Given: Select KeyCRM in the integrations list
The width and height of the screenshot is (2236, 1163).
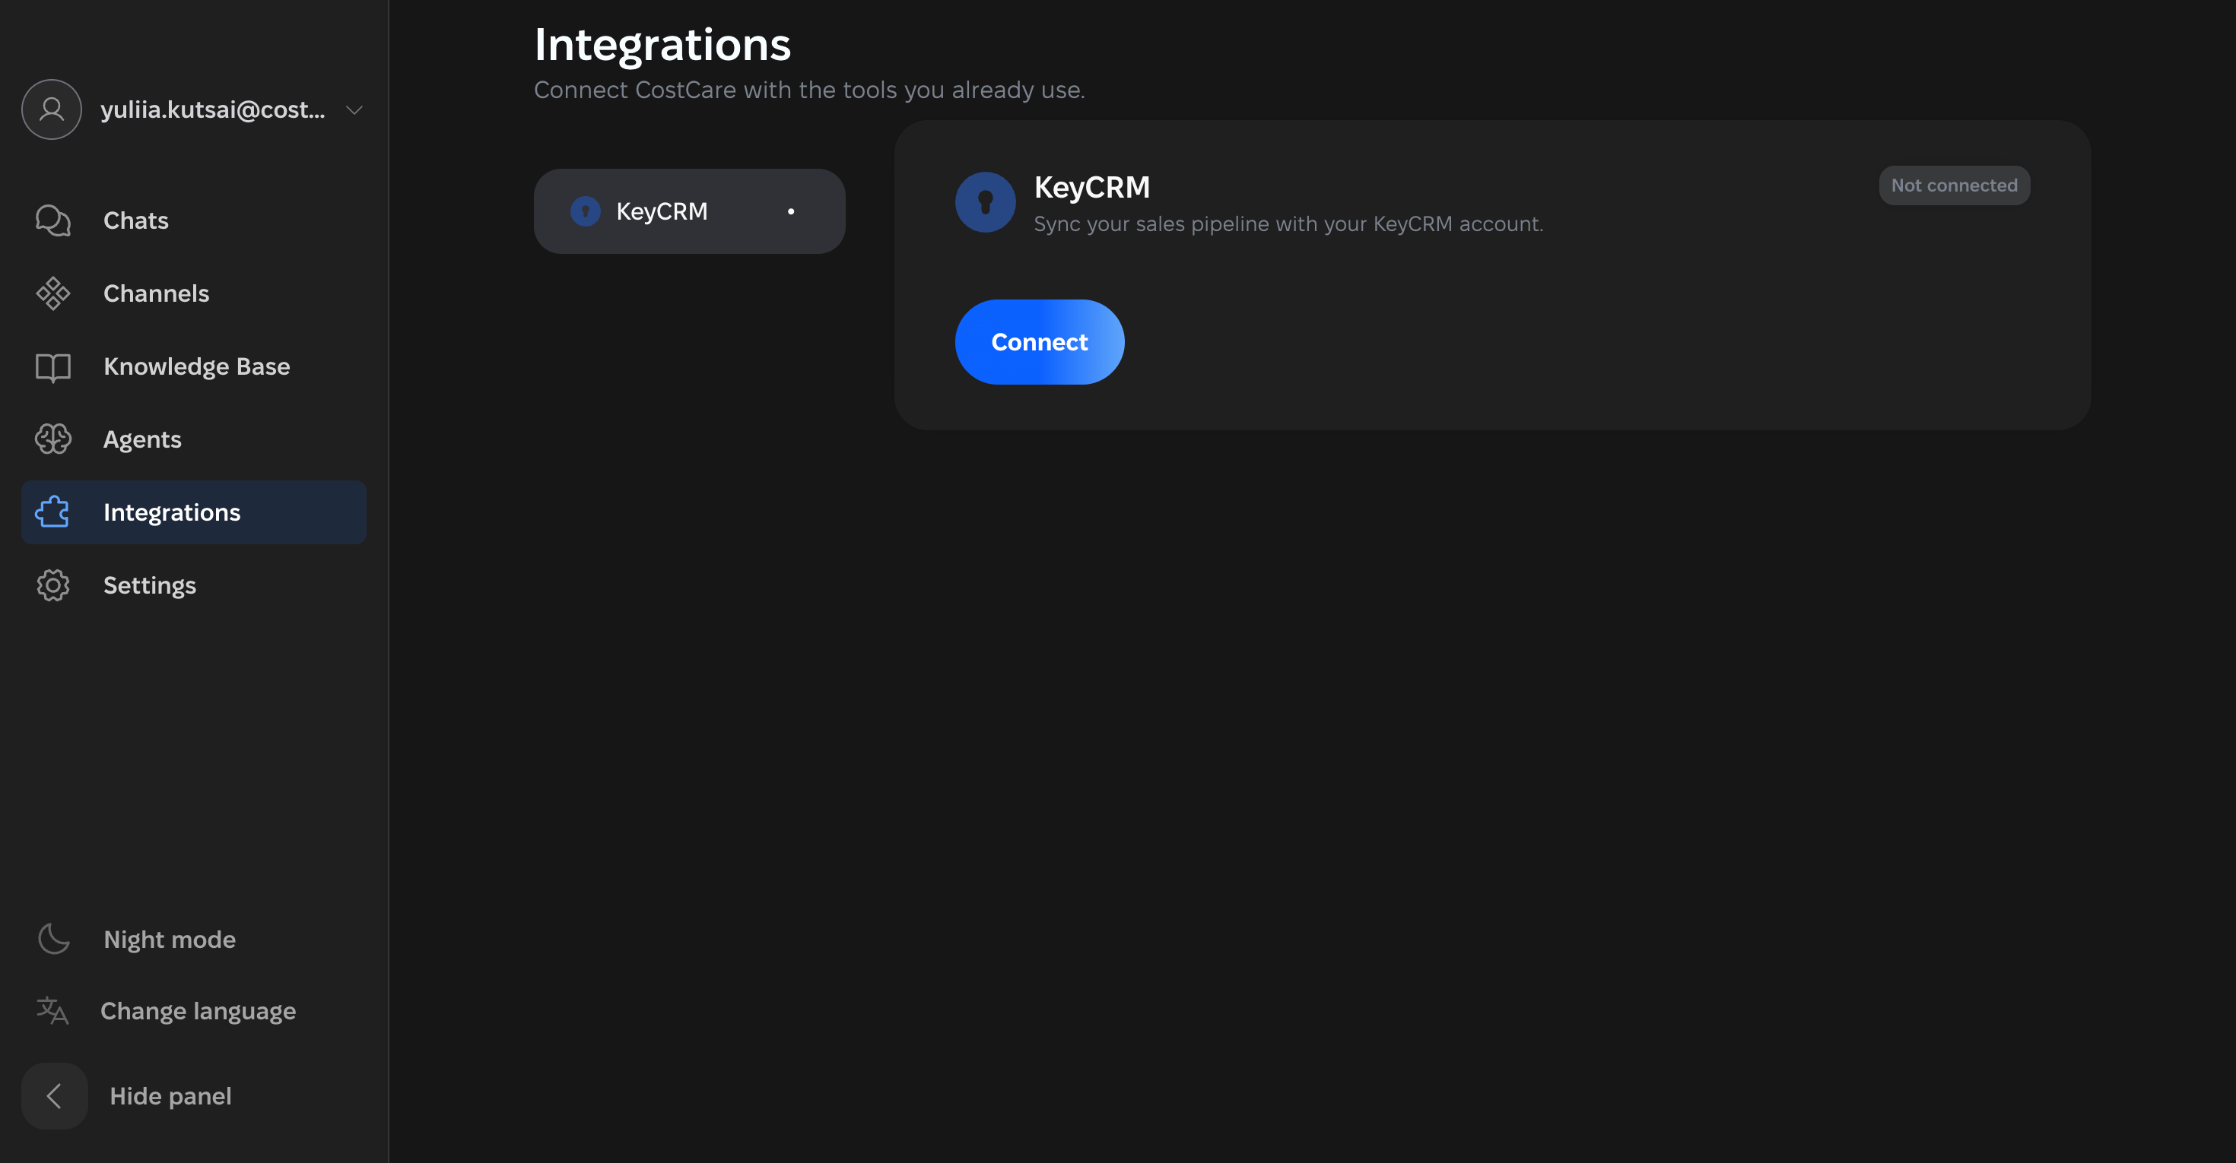Looking at the screenshot, I should click(x=689, y=211).
